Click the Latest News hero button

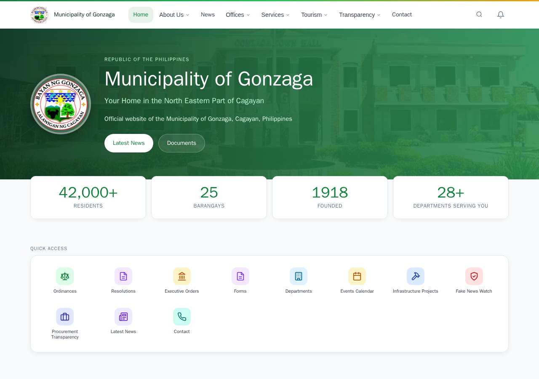(129, 143)
